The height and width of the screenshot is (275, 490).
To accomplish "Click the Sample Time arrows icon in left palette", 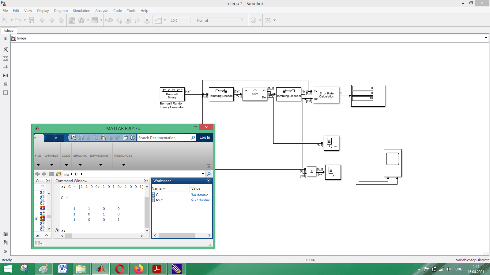I will (x=6, y=67).
